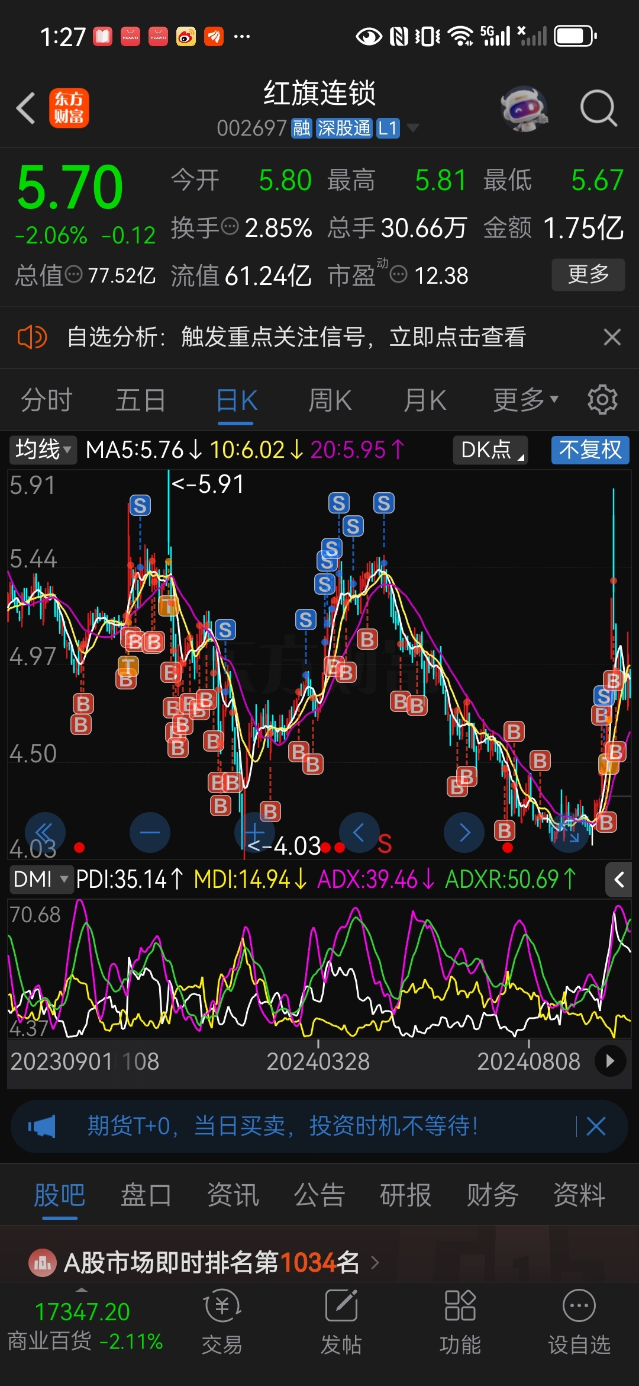Open the 东方财富 logo icon
Screen dimensions: 639x1386
coord(69,108)
